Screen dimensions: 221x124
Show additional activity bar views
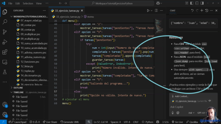tap(4, 82)
